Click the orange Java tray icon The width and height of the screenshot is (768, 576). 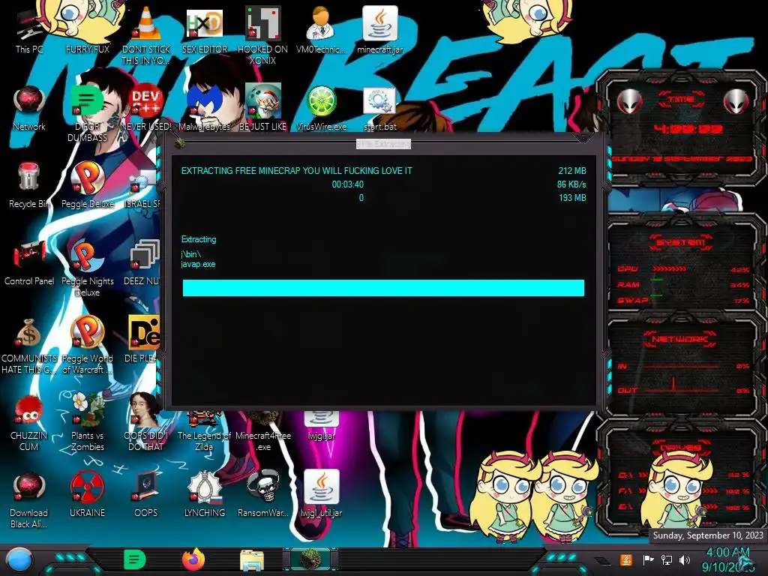(626, 559)
